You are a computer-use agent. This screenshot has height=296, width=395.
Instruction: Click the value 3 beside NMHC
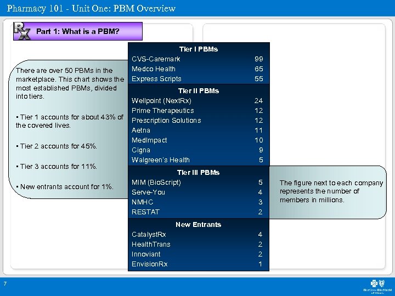tap(261, 202)
